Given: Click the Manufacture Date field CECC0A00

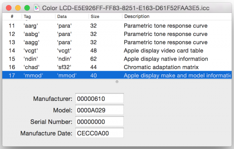Looking at the screenshot, I should click(x=99, y=133).
